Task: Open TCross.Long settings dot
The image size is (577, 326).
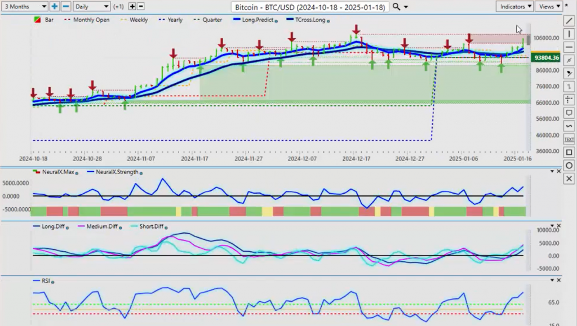Action: click(x=329, y=21)
